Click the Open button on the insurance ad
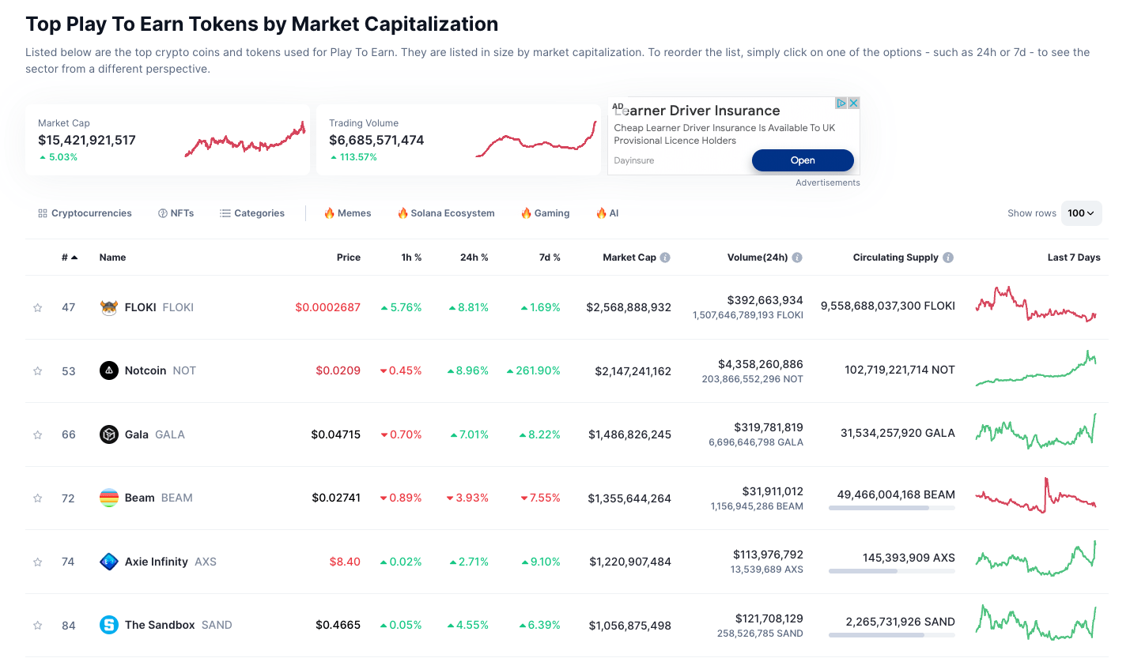Screen dimensions: 1130x658 (x=803, y=160)
